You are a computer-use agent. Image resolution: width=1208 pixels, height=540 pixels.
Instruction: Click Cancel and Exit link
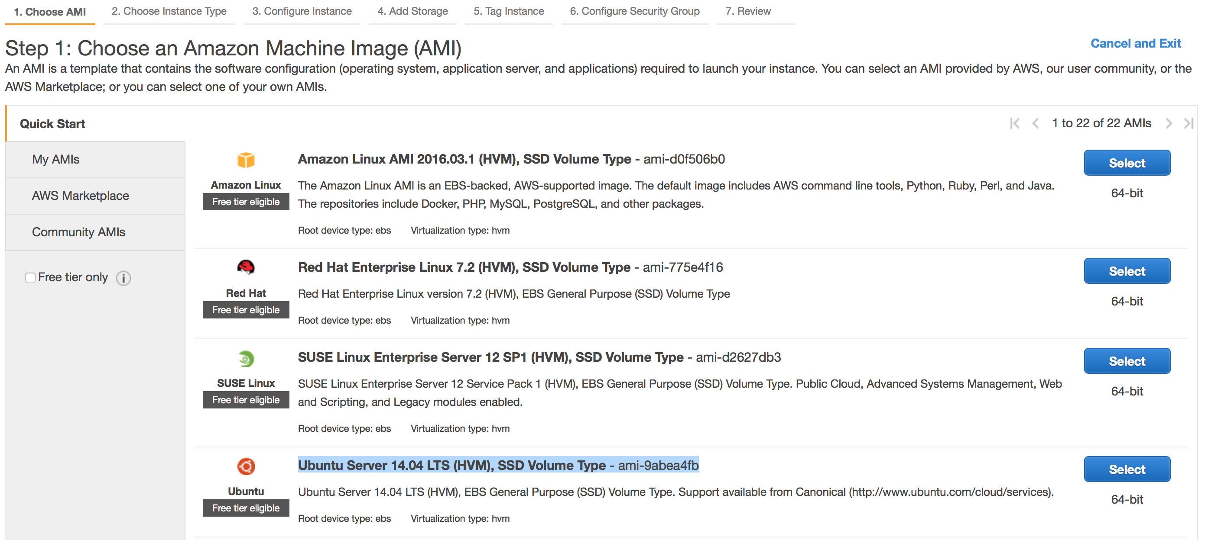[1135, 43]
